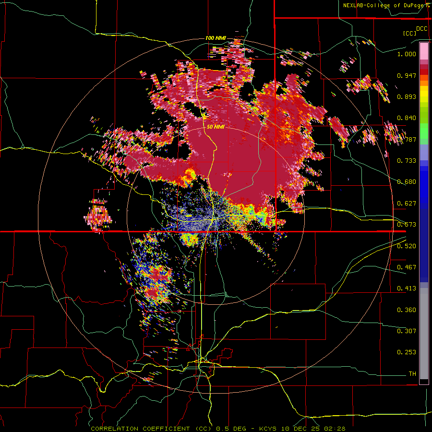Click the 0.467 value on color scale
The image size is (432, 432).
pyautogui.click(x=407, y=267)
